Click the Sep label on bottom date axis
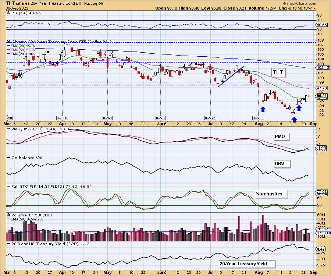This screenshot has width=331, height=276. tap(314, 272)
